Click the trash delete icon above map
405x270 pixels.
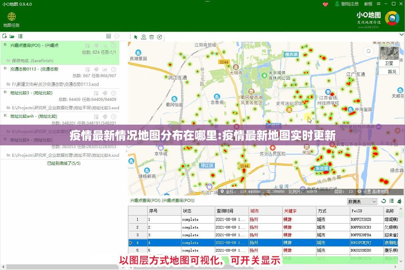click(152, 37)
